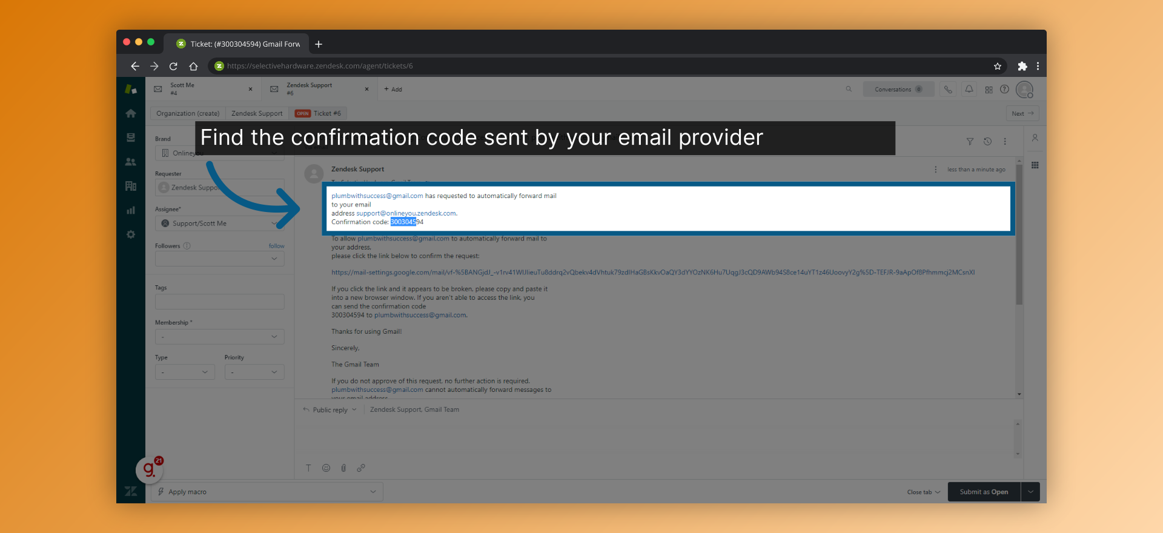Click the Zendesk search magnifier
Viewport: 1163px width, 533px height.
click(x=849, y=89)
